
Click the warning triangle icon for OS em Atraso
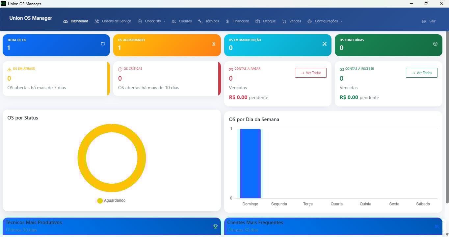tap(9, 69)
